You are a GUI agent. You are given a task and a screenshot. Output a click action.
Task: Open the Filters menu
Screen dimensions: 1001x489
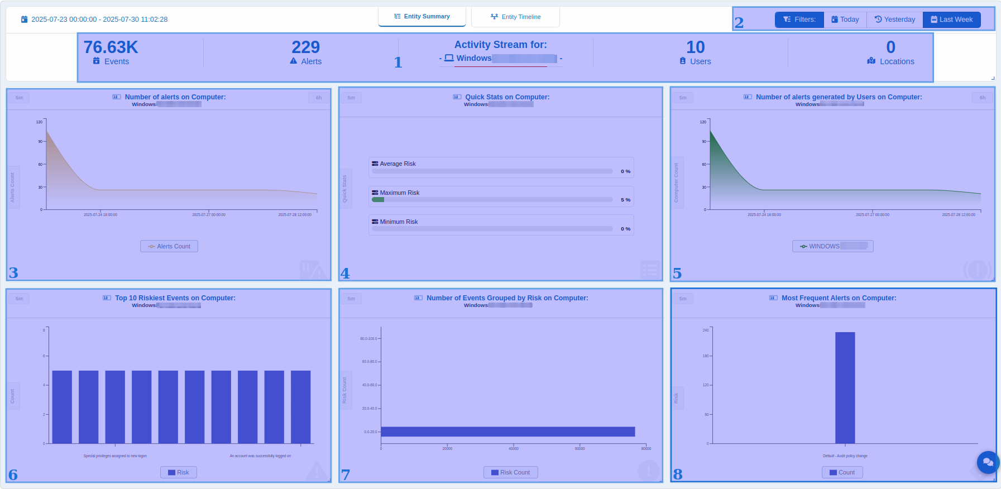click(x=799, y=20)
